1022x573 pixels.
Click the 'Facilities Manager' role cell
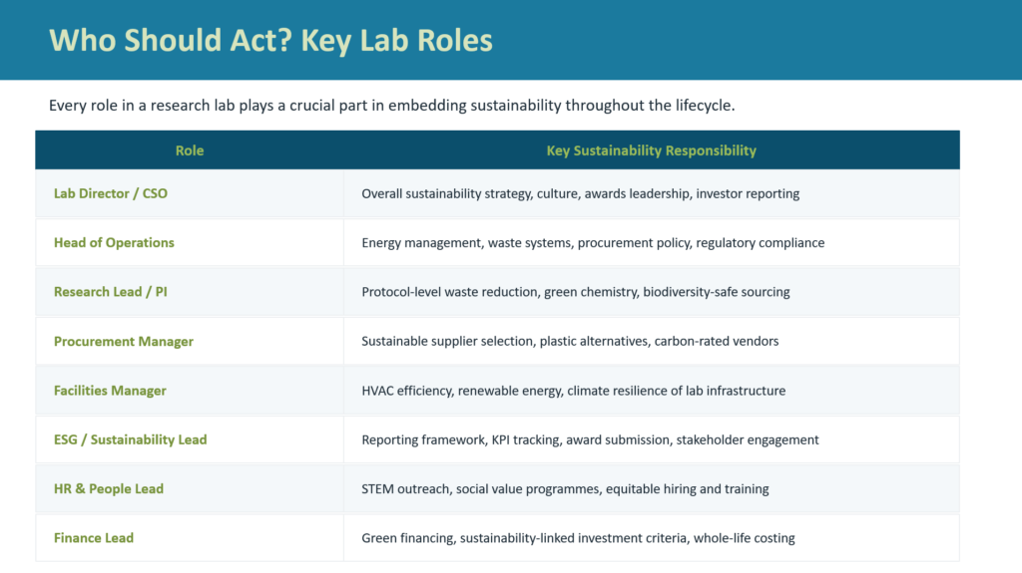190,390
